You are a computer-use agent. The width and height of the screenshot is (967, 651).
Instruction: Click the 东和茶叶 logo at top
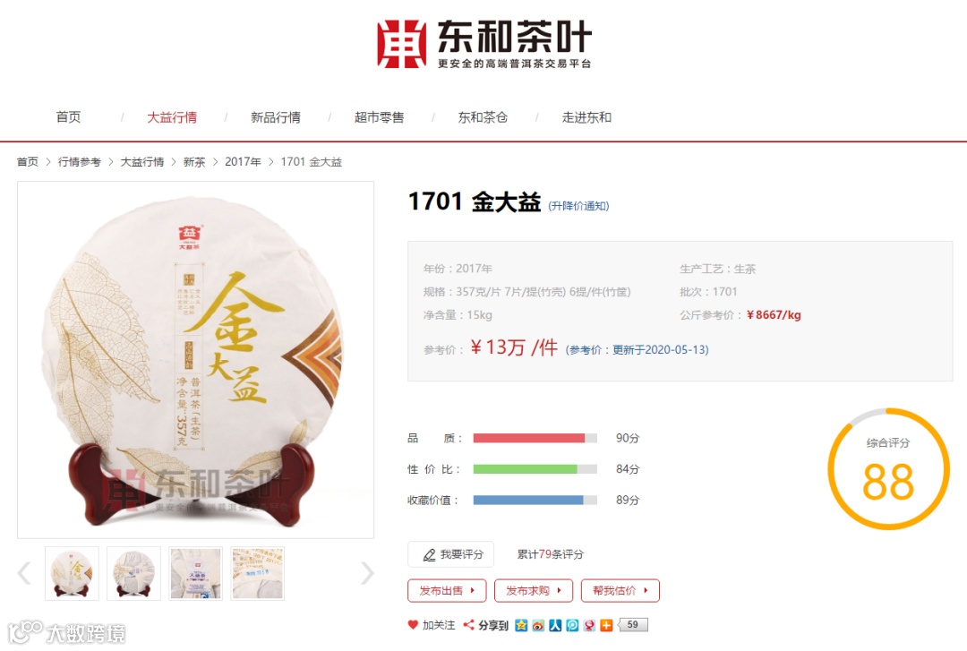tap(484, 43)
